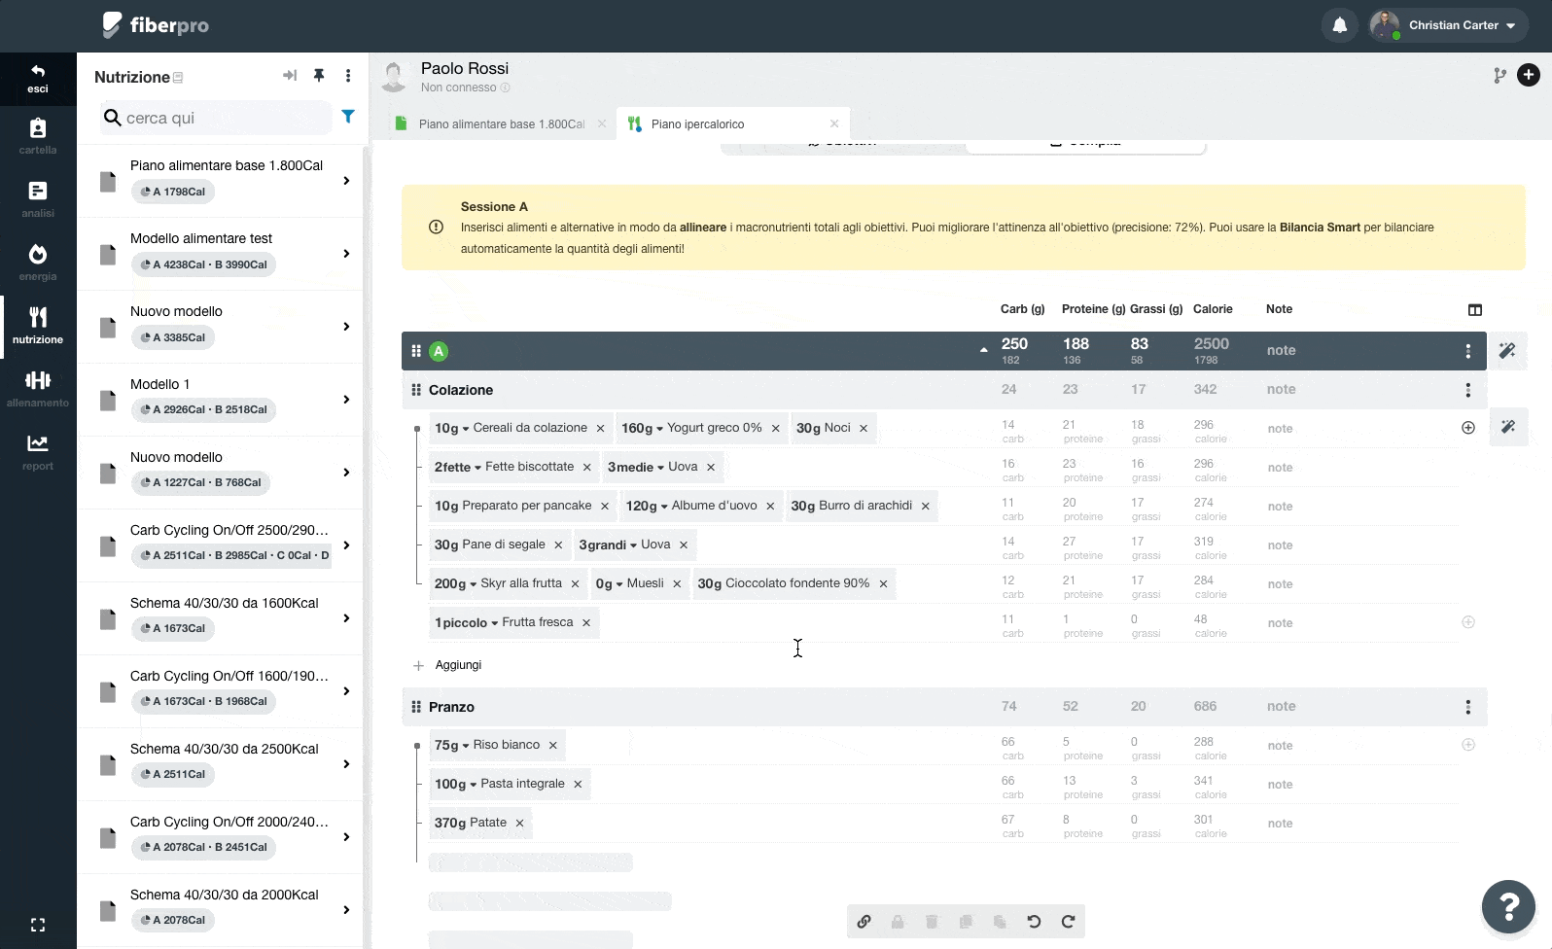Open the notifications bell

click(x=1339, y=25)
